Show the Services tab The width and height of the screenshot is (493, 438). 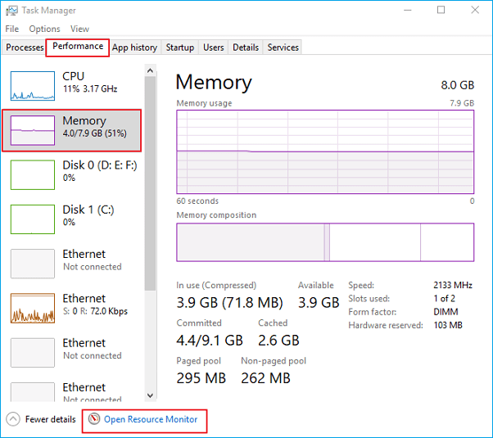tap(283, 47)
